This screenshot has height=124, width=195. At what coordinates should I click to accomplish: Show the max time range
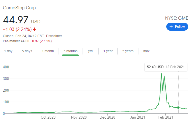click(146, 51)
